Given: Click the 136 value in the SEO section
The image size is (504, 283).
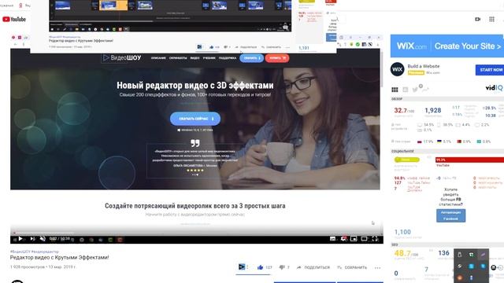Looking at the screenshot, I should pyautogui.click(x=443, y=253).
